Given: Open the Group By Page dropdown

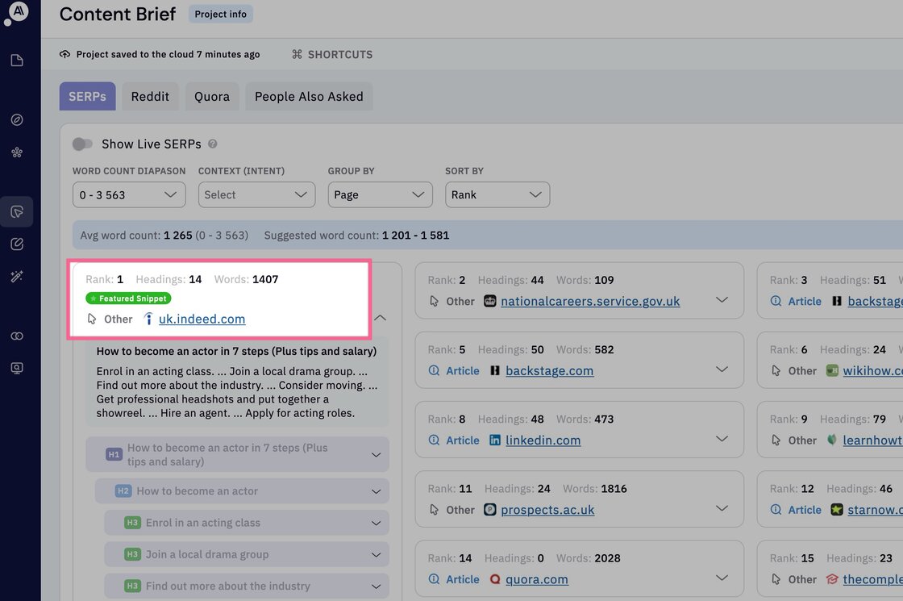Looking at the screenshot, I should click(x=380, y=194).
